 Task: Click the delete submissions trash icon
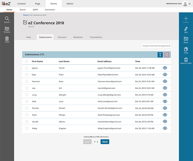click(167, 55)
